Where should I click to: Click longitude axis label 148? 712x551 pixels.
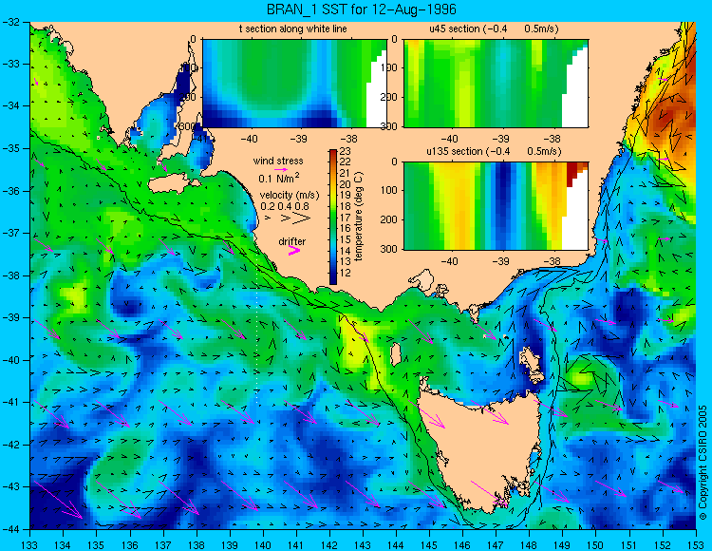pyautogui.click(x=529, y=544)
